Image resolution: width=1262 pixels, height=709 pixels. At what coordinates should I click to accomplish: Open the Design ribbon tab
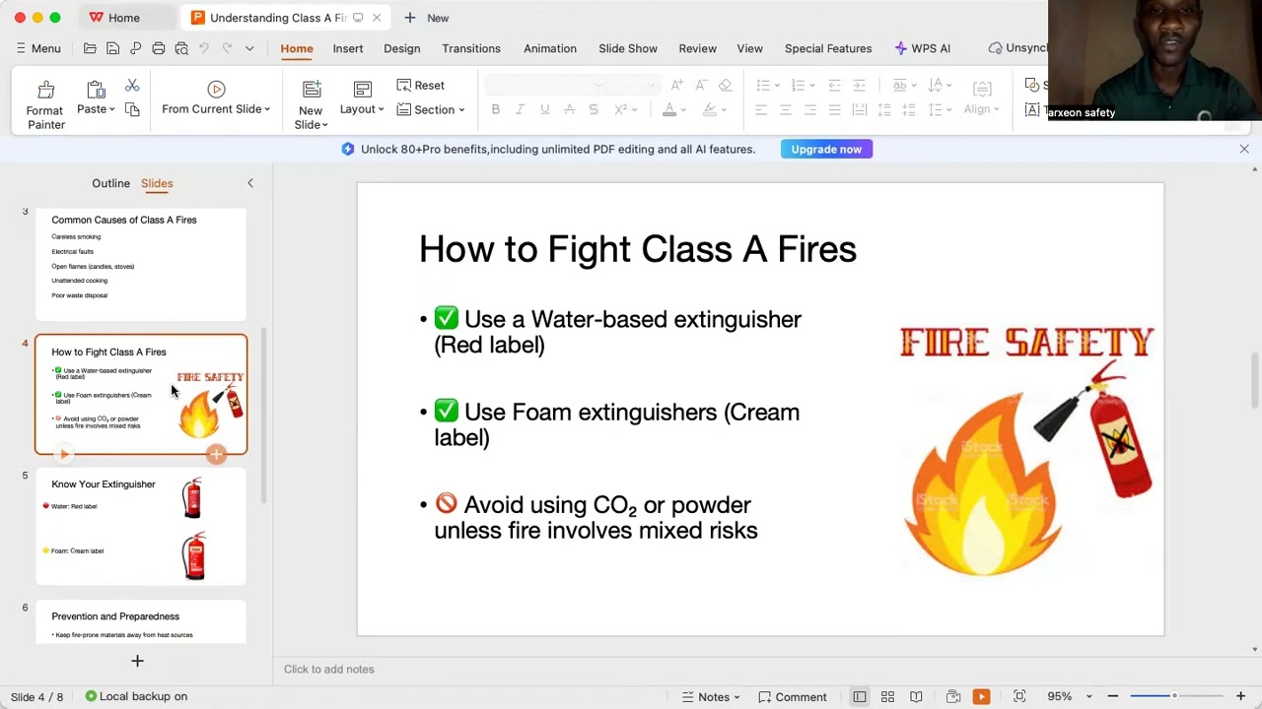[402, 48]
